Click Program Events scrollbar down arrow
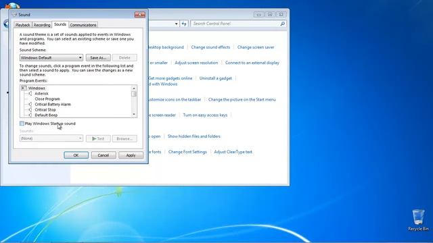 pyautogui.click(x=134, y=114)
